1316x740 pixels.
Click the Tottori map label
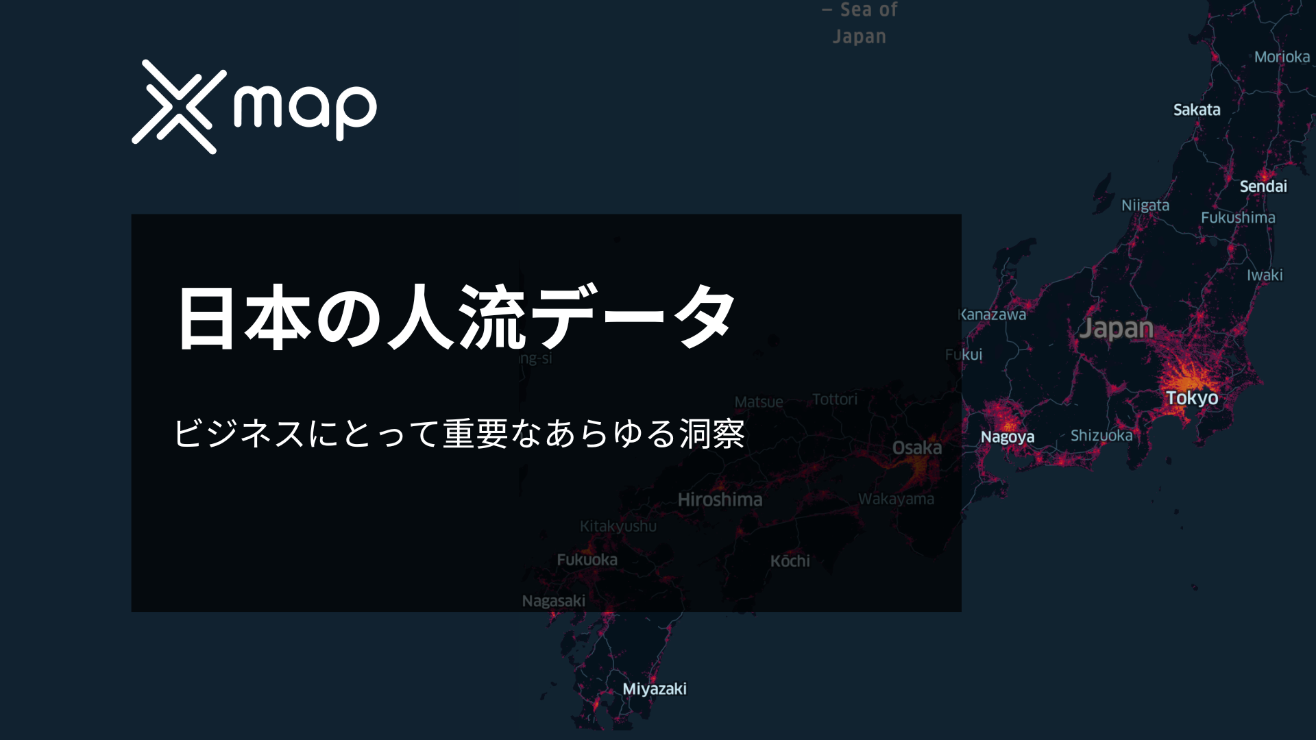click(x=835, y=399)
